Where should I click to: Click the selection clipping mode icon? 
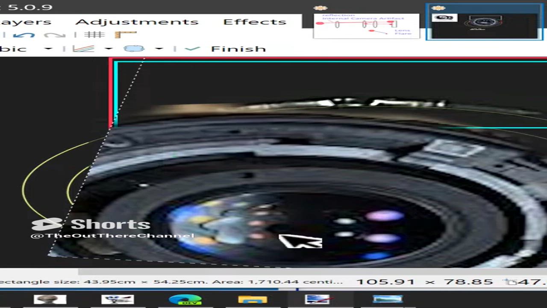(x=134, y=49)
